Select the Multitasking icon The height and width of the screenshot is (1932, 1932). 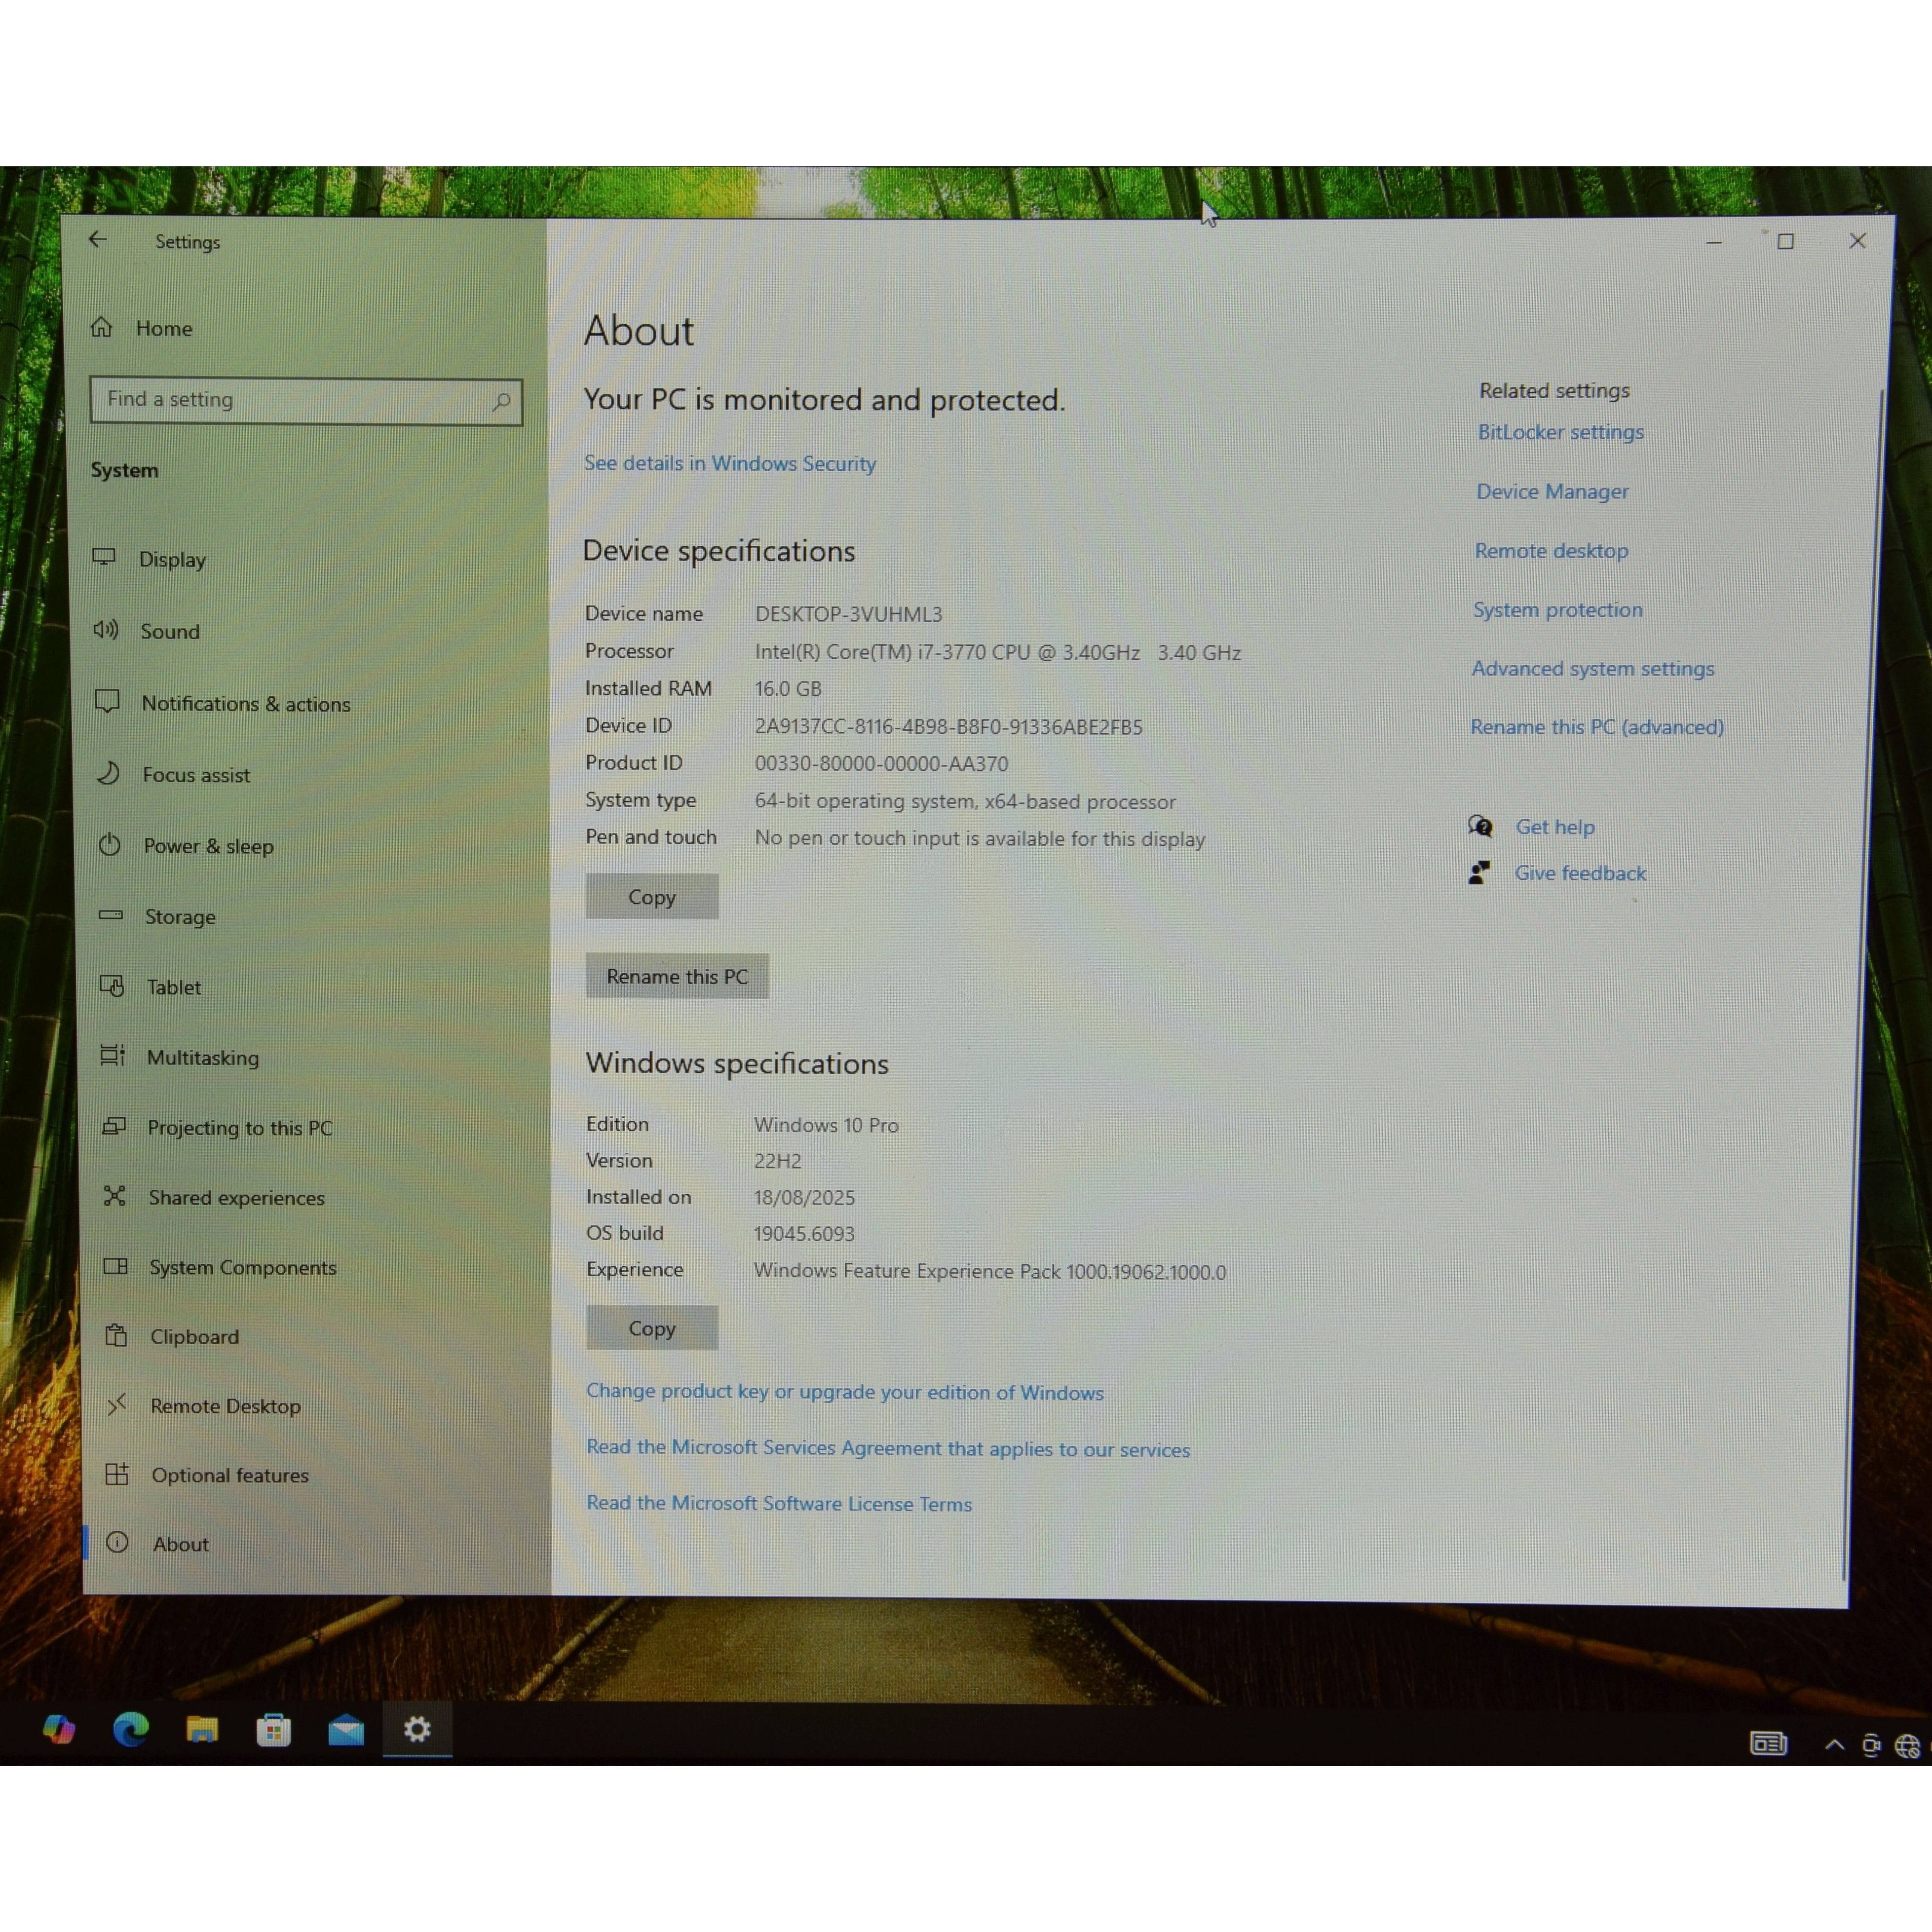coord(113,1056)
